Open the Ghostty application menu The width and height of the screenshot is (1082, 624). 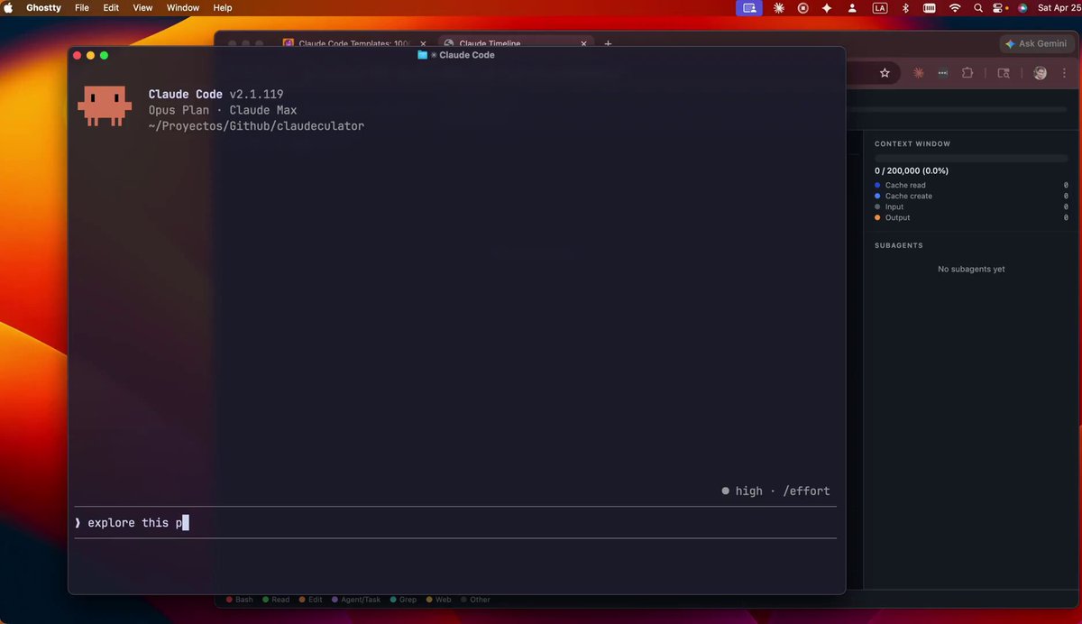(43, 7)
